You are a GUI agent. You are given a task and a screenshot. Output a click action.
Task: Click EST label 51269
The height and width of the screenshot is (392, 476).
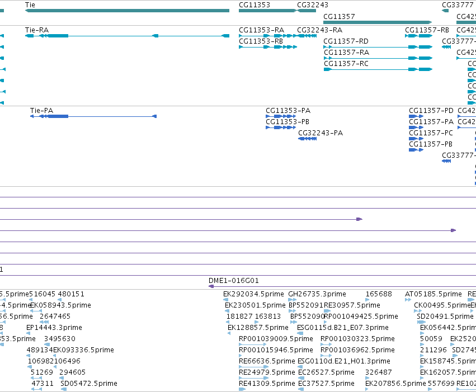pos(42,372)
